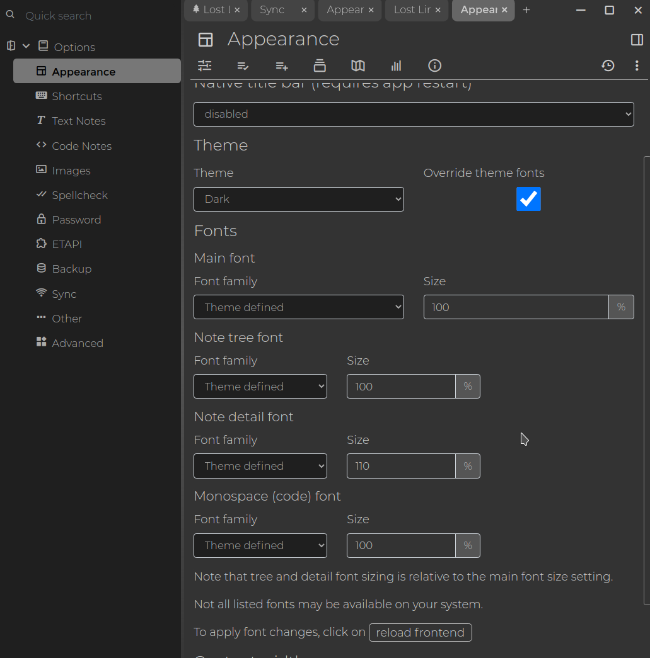Open a new tab with the plus button

pyautogui.click(x=526, y=10)
